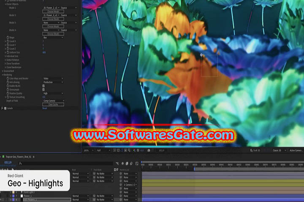
Task: Open Model 2 layer dropdown Flower_3_v2
Action: [x=51, y=15]
